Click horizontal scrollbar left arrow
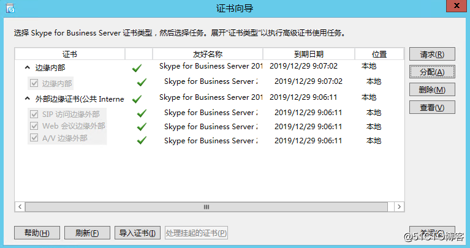 click(x=20, y=207)
